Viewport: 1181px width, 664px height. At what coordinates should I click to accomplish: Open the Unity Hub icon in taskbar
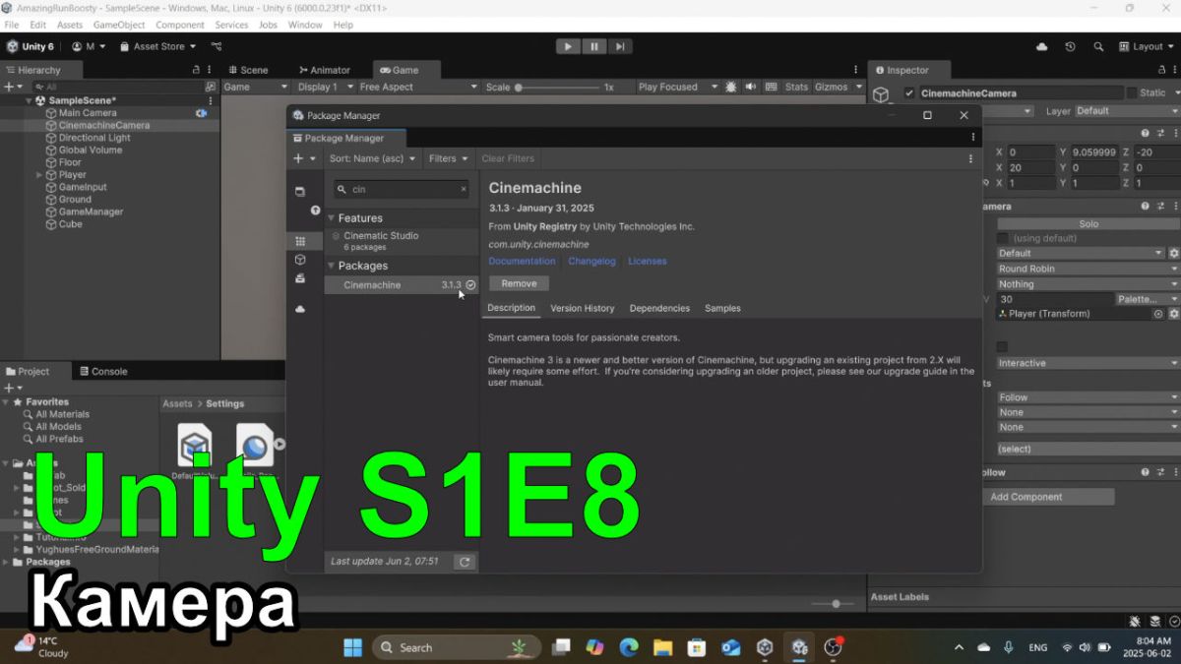click(x=765, y=647)
